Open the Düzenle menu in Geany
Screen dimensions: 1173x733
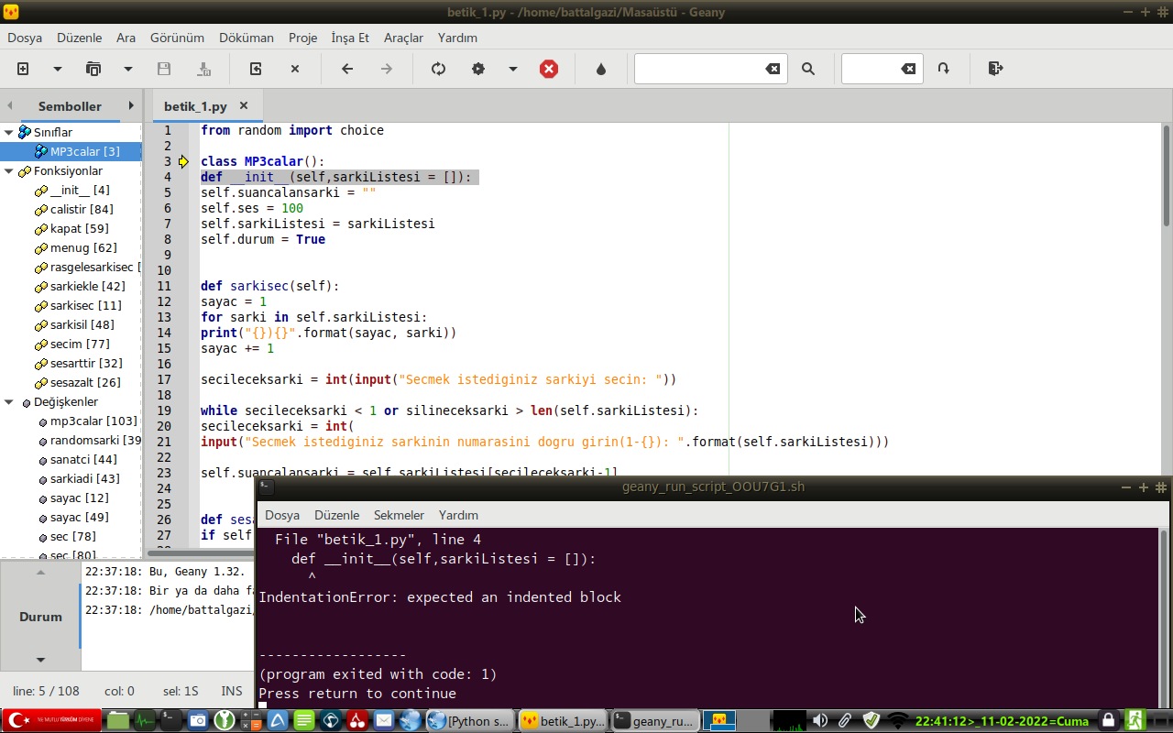coord(80,38)
